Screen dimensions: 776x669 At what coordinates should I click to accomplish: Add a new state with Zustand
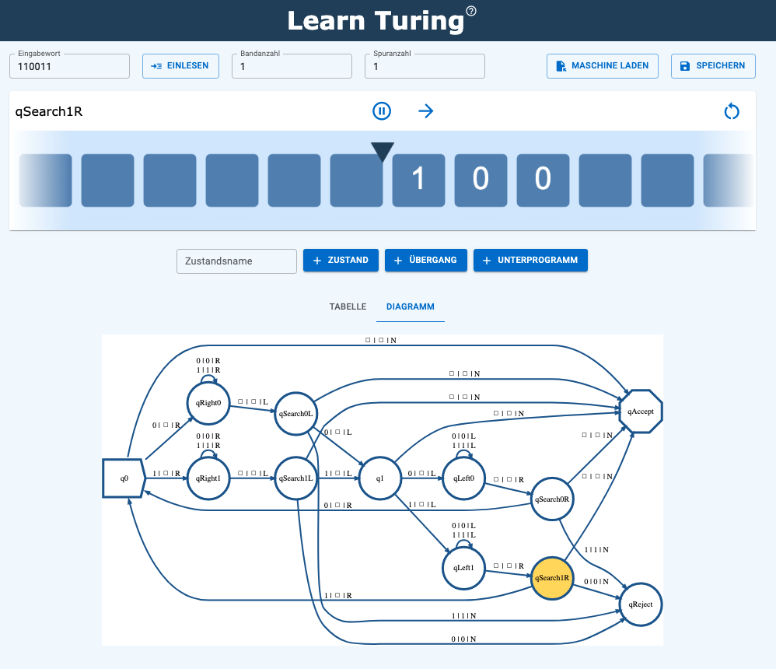tap(341, 261)
